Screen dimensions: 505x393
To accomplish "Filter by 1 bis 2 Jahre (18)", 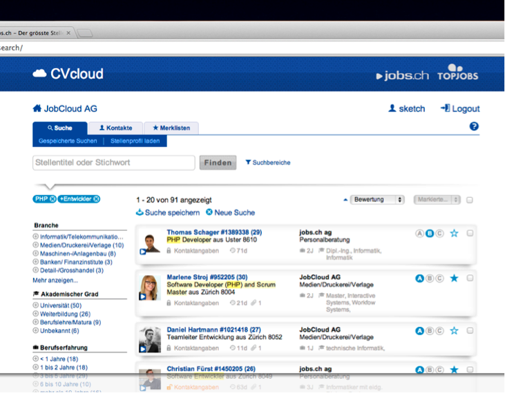I will pos(60,367).
